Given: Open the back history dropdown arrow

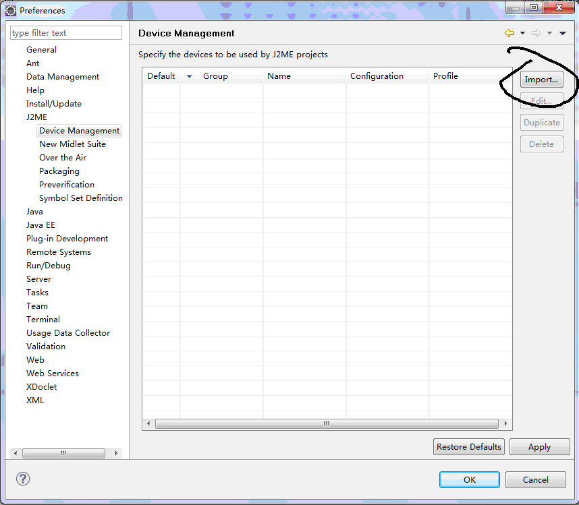Looking at the screenshot, I should pos(522,33).
